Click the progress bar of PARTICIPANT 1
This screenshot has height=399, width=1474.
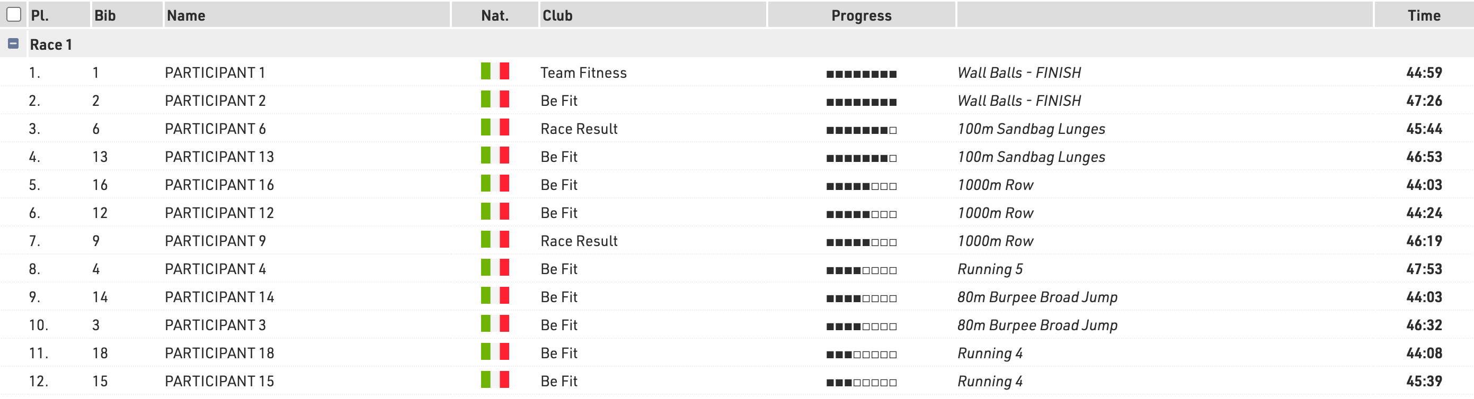pos(860,74)
